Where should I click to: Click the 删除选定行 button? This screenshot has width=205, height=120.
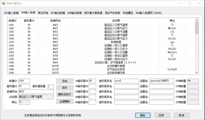65,94
